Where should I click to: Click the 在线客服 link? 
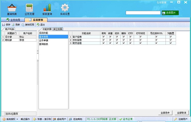click(x=161, y=3)
